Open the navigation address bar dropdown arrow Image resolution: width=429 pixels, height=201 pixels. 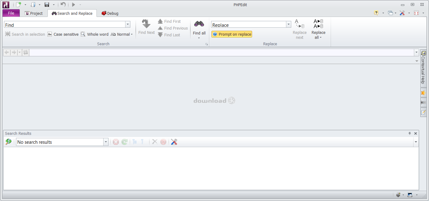click(x=416, y=52)
